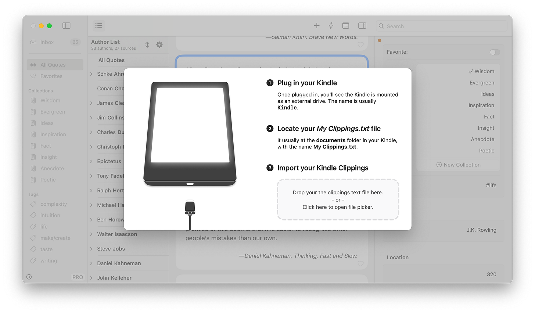Click the search magnifier icon
535x313 pixels.
pos(381,26)
